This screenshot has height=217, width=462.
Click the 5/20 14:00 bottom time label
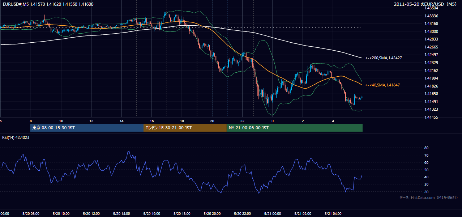pos(121,213)
